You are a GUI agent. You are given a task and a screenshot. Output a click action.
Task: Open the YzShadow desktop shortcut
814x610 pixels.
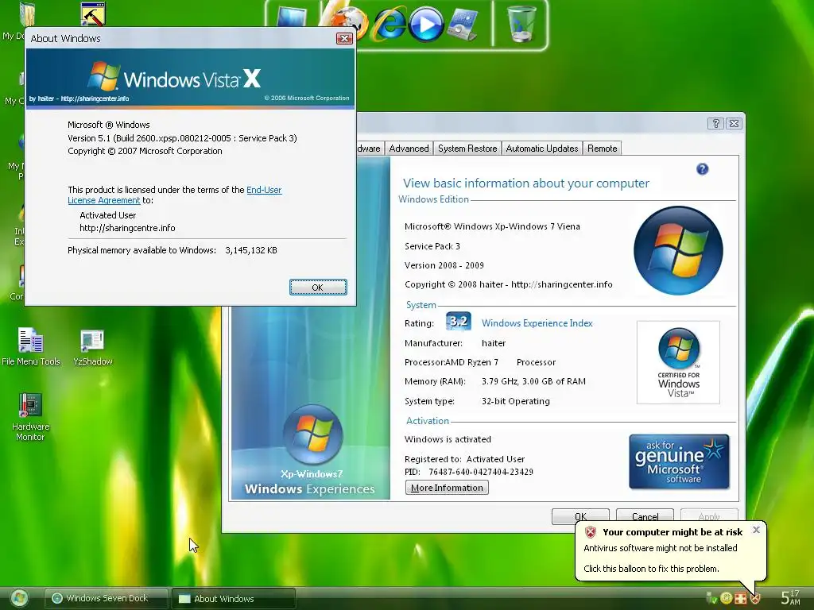(x=93, y=346)
